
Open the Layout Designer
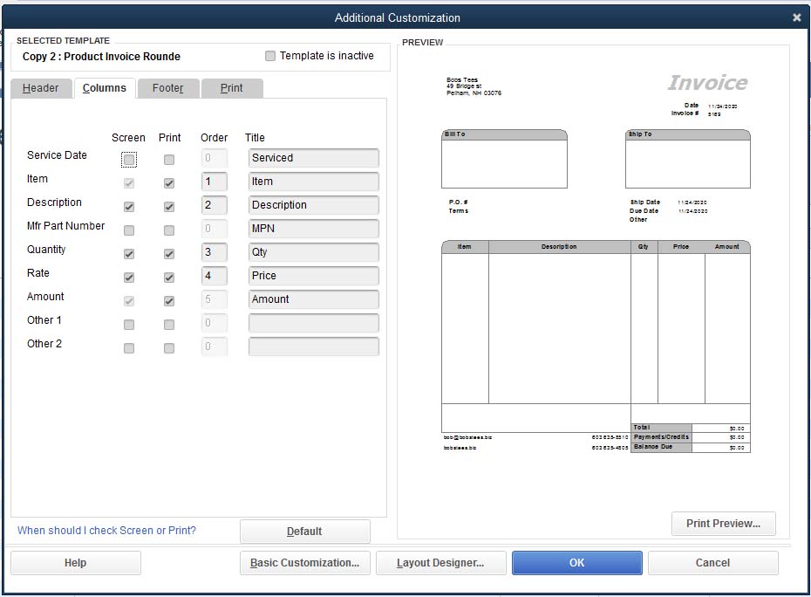click(x=440, y=562)
